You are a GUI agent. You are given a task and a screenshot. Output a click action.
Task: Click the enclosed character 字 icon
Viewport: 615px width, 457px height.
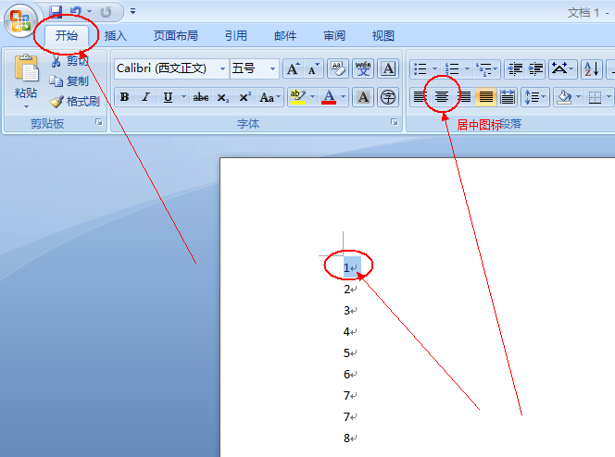pos(388,97)
